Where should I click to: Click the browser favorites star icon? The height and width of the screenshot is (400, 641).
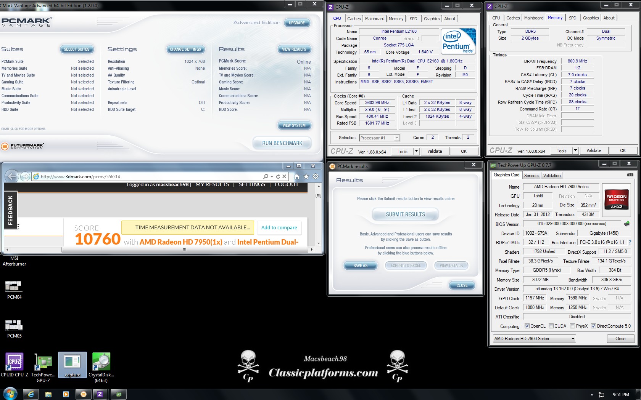pyautogui.click(x=306, y=176)
